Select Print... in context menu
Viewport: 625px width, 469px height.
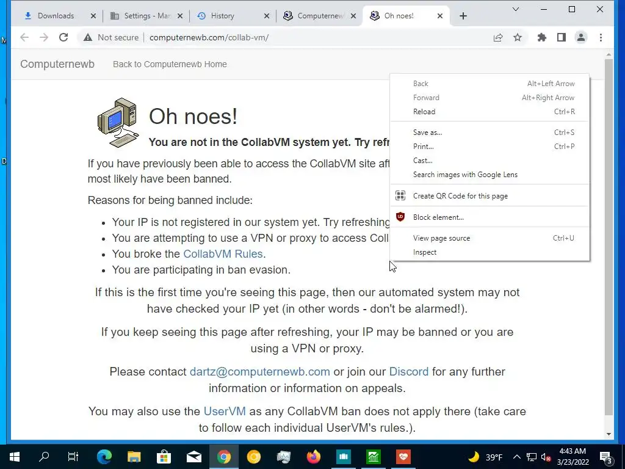click(x=490, y=147)
